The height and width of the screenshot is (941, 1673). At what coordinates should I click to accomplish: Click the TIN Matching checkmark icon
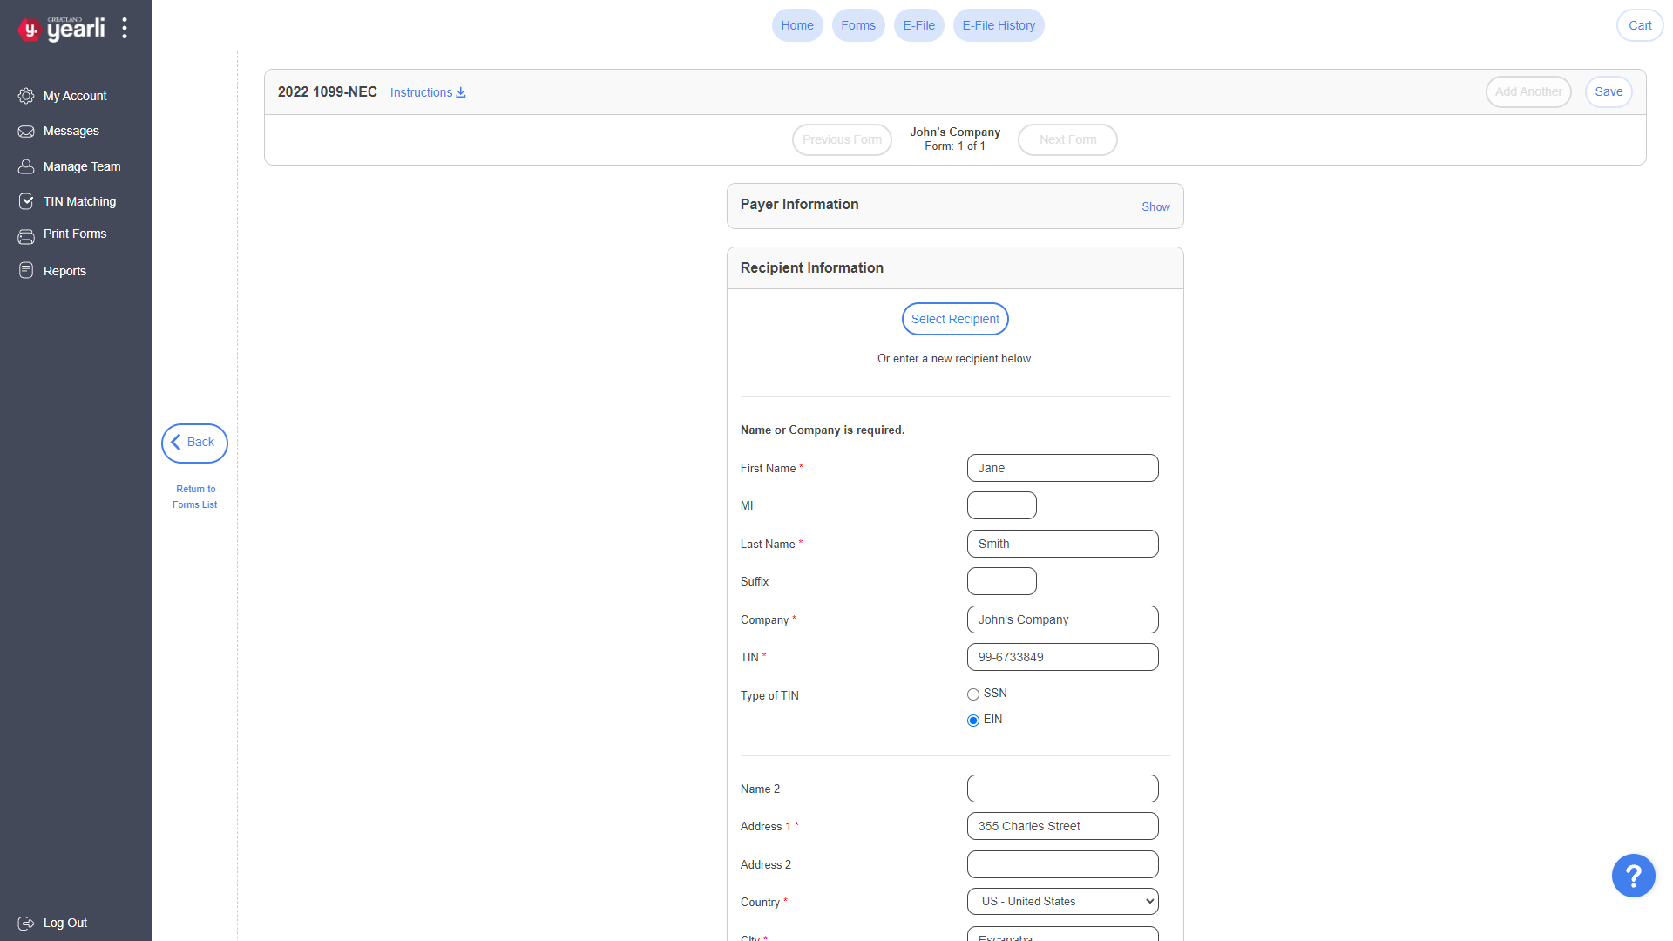26,201
